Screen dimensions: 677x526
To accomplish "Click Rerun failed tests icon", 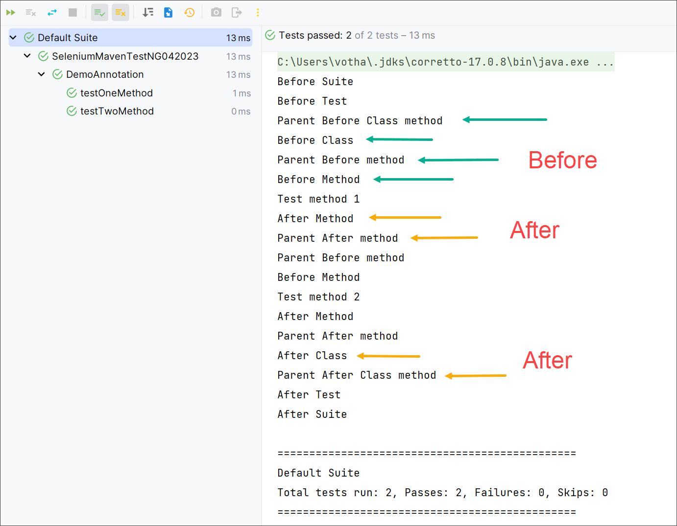I will (x=31, y=13).
